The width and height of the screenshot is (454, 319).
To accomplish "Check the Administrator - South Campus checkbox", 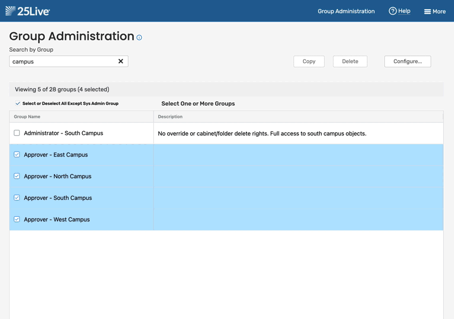I will point(17,133).
